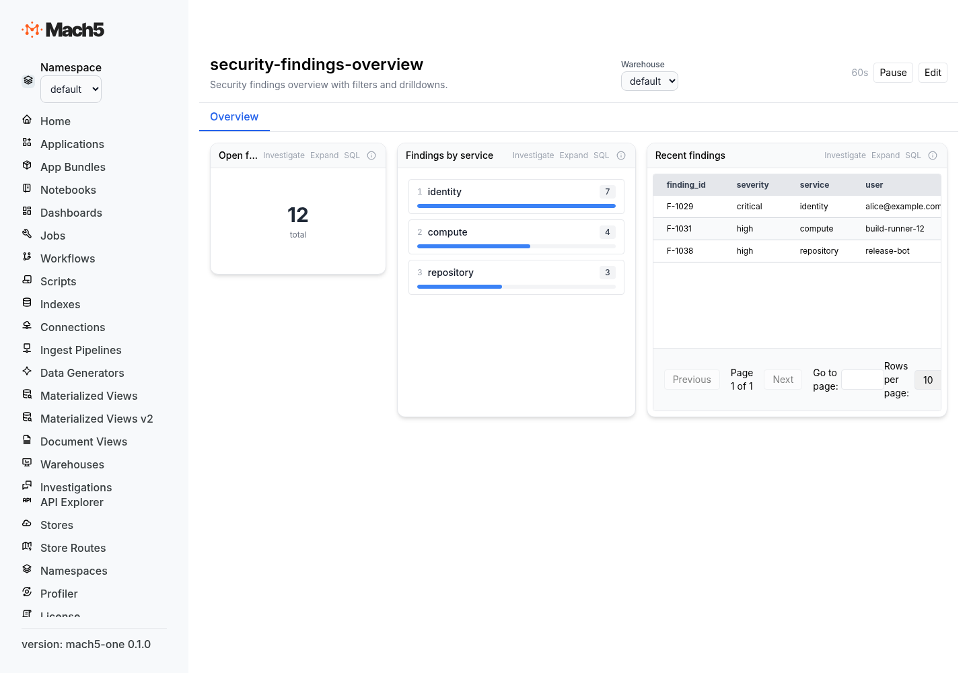Click the finding_id column header
This screenshot has height=673, width=969.
(686, 185)
